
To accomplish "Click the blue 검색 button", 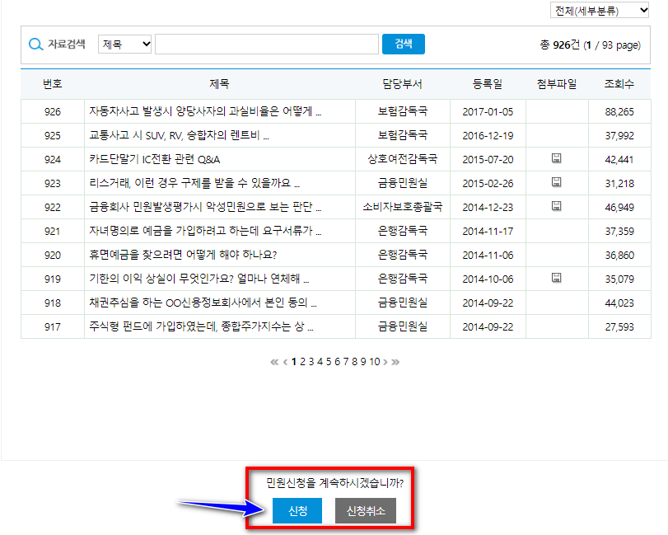I will (x=404, y=44).
